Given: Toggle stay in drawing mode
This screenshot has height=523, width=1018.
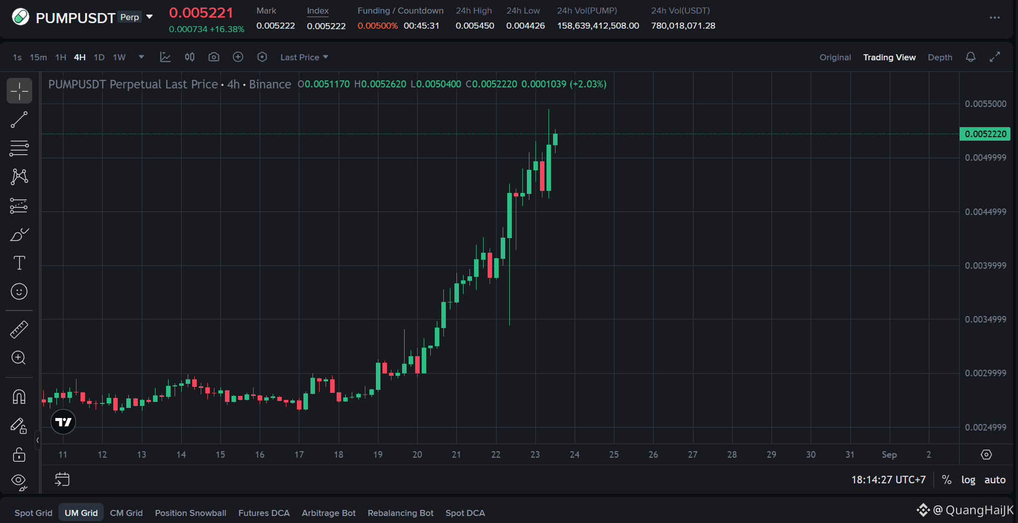Looking at the screenshot, I should (x=19, y=426).
